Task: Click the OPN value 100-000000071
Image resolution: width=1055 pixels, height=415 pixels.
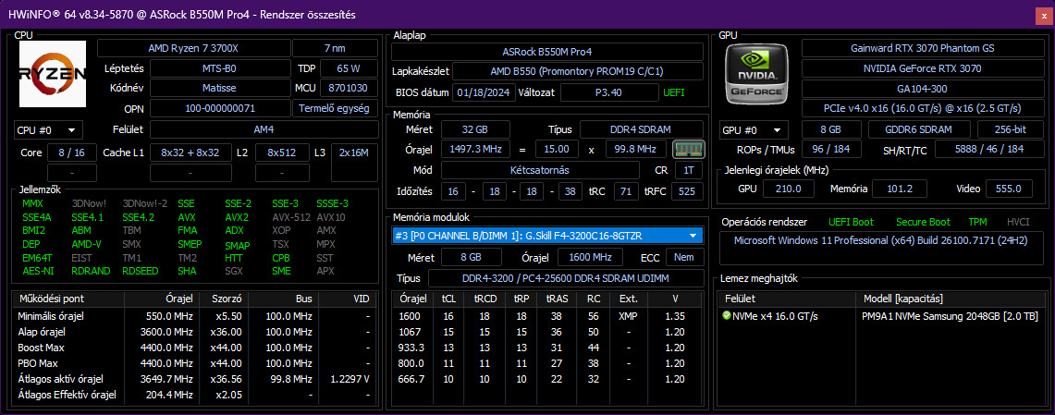Action: (x=218, y=108)
